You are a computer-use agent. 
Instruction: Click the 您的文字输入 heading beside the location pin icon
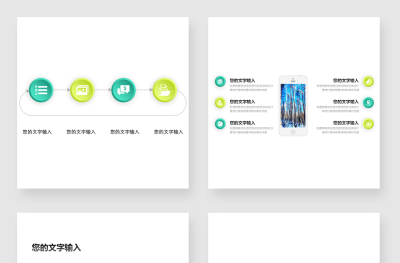[346, 101]
